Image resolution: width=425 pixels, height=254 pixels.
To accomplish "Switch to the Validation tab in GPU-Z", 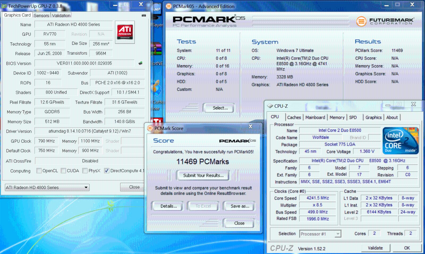I will click(x=61, y=15).
